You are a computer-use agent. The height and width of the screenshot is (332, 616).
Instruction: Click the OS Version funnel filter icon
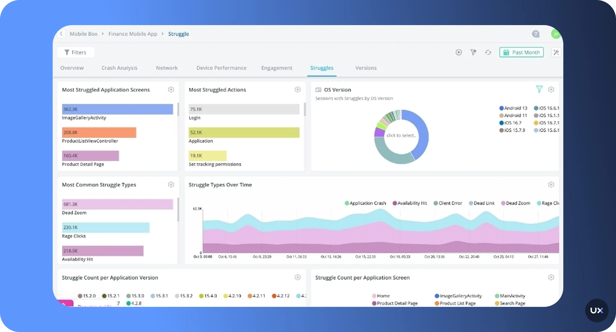[539, 89]
